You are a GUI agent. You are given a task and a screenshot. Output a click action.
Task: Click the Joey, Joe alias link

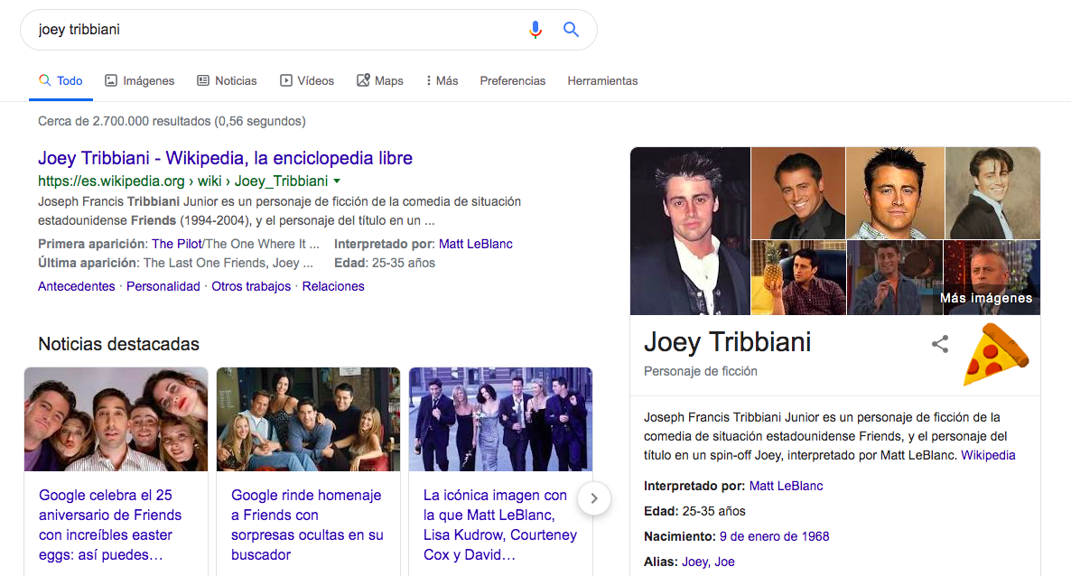point(708,562)
